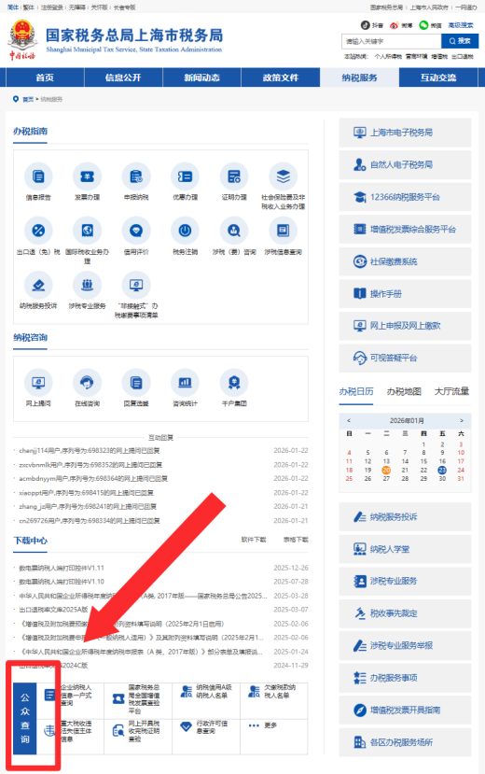Select the 证明办理 icon
The image size is (485, 774).
(233, 176)
